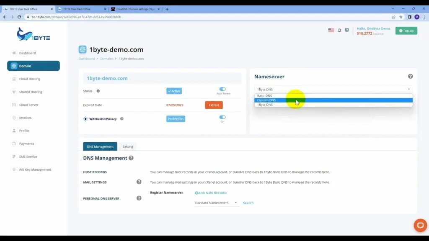Toggle the browser side panel icon
Image resolution: width=429 pixels, height=241 pixels.
(x=410, y=17)
